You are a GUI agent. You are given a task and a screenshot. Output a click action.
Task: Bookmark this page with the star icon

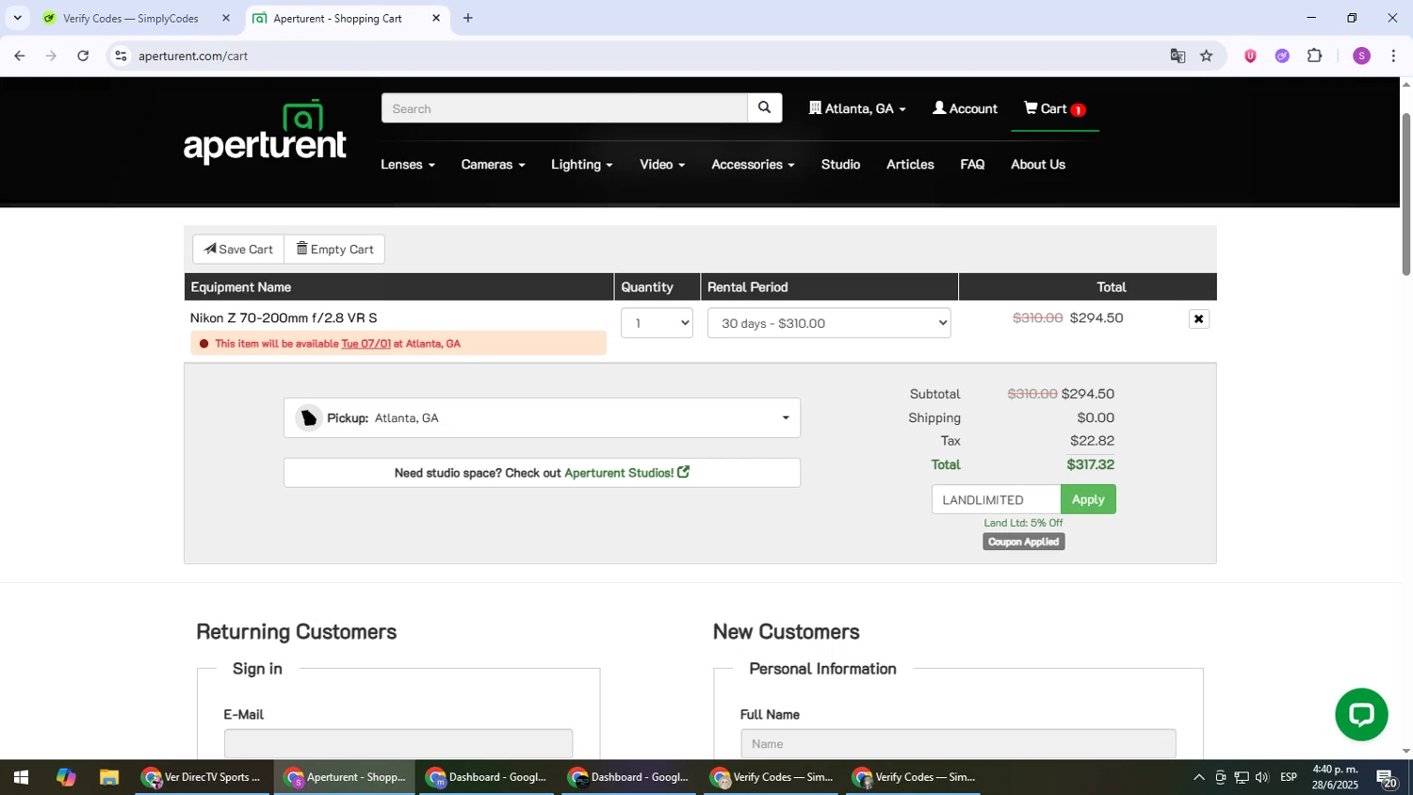pos(1207,57)
